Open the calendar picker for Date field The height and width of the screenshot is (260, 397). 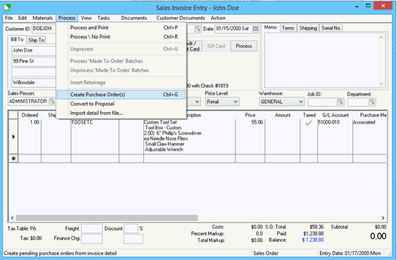tap(256, 29)
